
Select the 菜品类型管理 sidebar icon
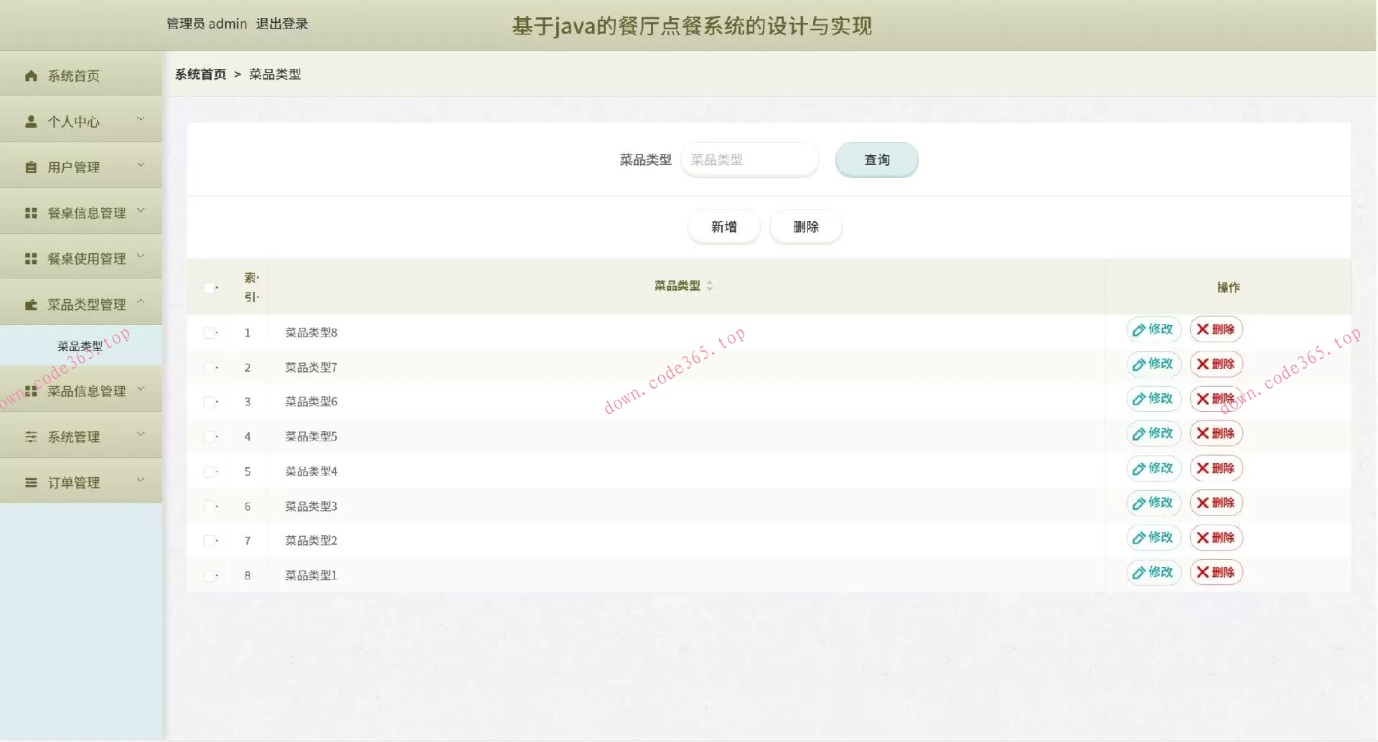click(30, 303)
